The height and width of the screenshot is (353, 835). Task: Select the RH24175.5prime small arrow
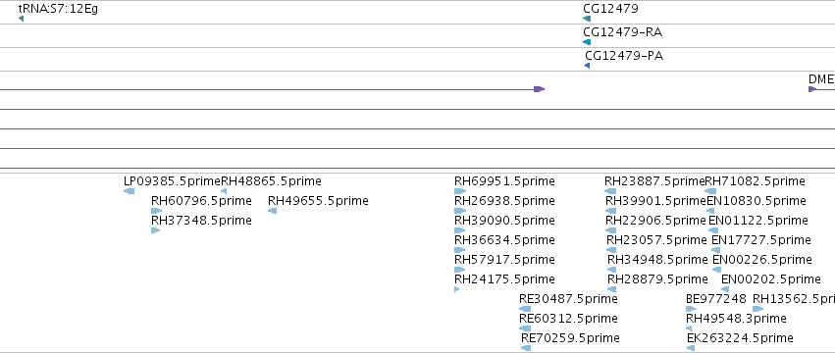(x=457, y=289)
